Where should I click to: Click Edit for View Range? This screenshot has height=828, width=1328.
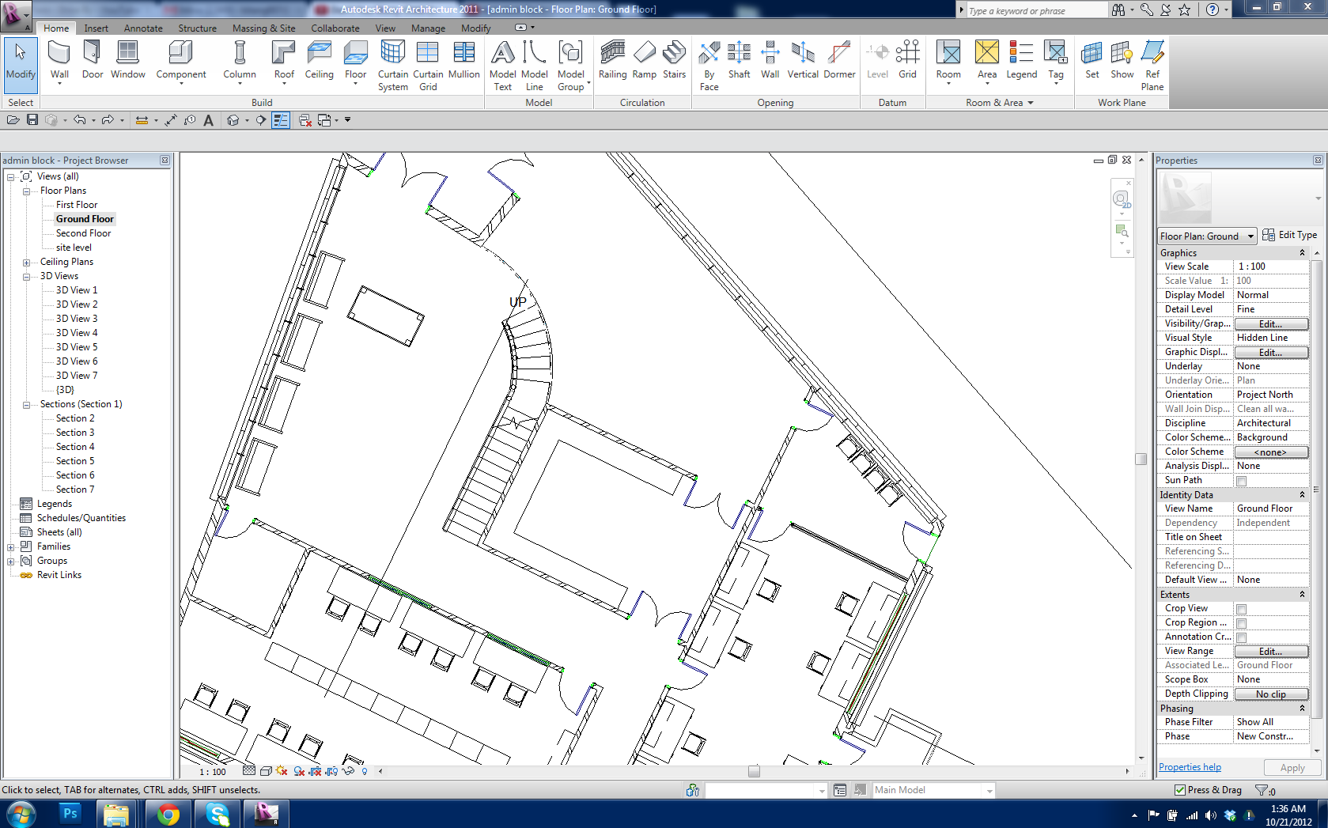(x=1271, y=652)
